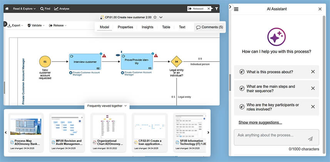Expand the Read & Explore dropdown
330x162 pixels.
pos(24,8)
